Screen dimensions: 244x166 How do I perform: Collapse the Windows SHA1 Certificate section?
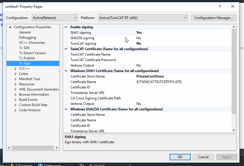pyautogui.click(x=66, y=71)
